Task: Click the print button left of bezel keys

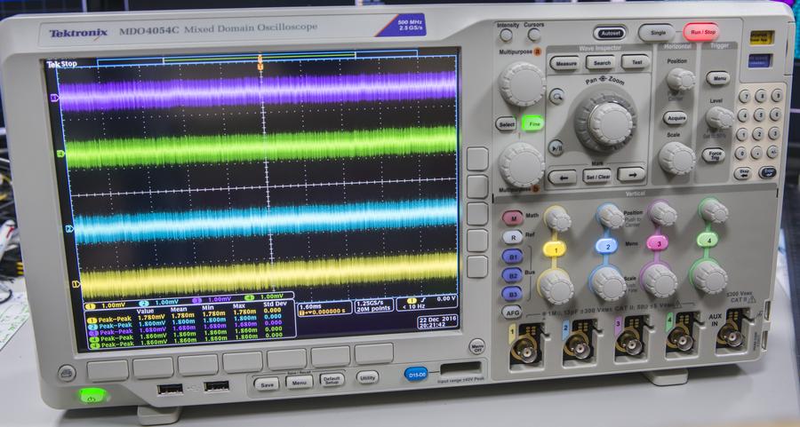Action: (67, 373)
